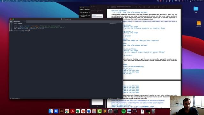
Task: Open Preview app icon in the Dock
Action: tap(129, 111)
